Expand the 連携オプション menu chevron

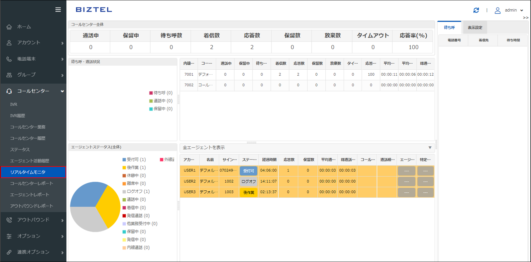click(x=62, y=252)
